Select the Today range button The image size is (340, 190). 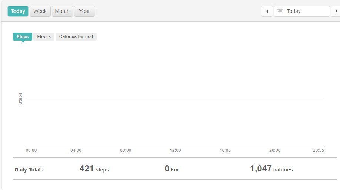coord(18,11)
